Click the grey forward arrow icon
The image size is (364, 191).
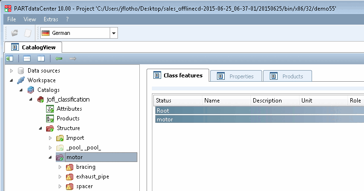(73, 59)
